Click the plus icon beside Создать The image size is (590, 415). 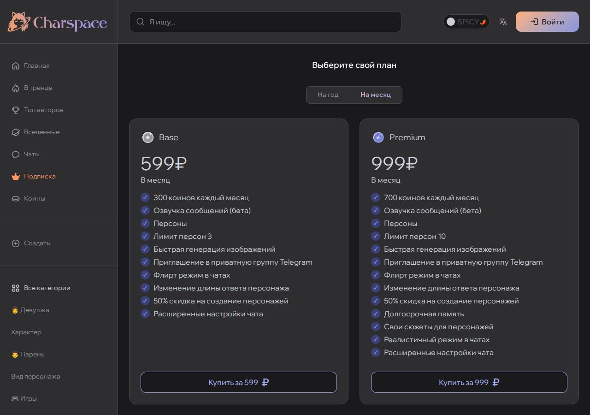16,243
